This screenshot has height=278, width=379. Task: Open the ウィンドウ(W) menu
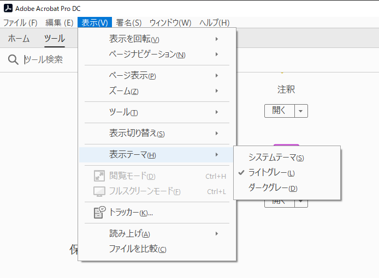(170, 23)
